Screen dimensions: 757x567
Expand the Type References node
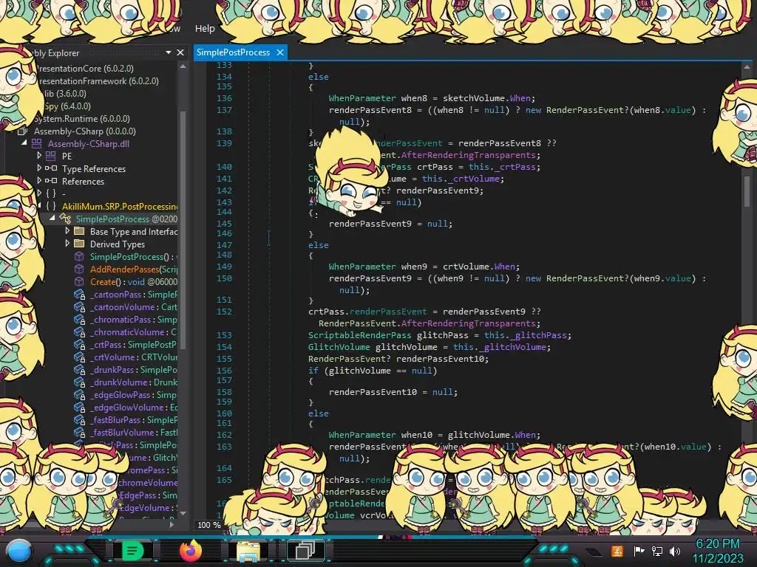[39, 168]
